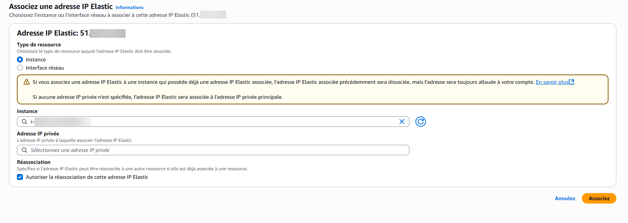Click the refresh instances icon button
Viewport: 628px width, 223px height.
(421, 122)
